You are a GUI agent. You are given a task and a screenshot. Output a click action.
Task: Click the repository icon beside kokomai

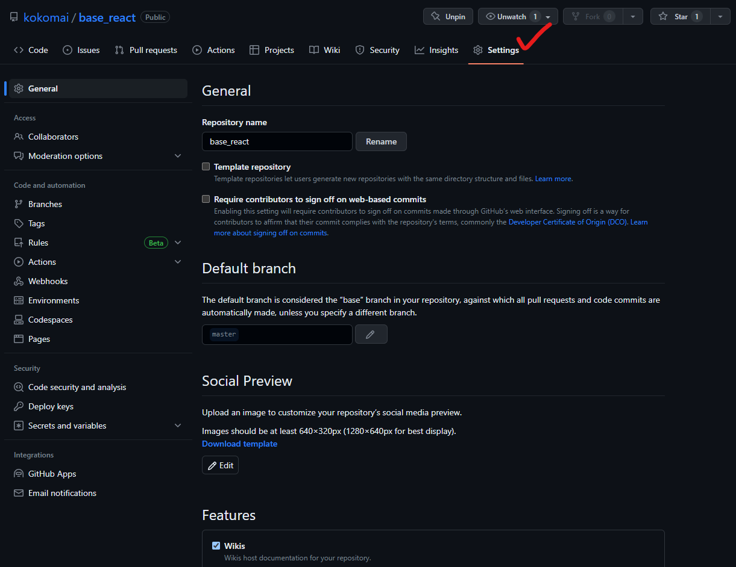coord(14,17)
